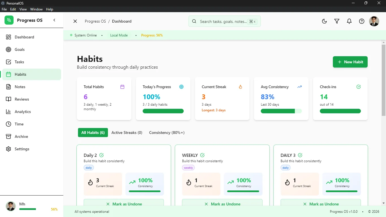
Task: Open the Dashboard sidebar item
Action: (x=32, y=37)
